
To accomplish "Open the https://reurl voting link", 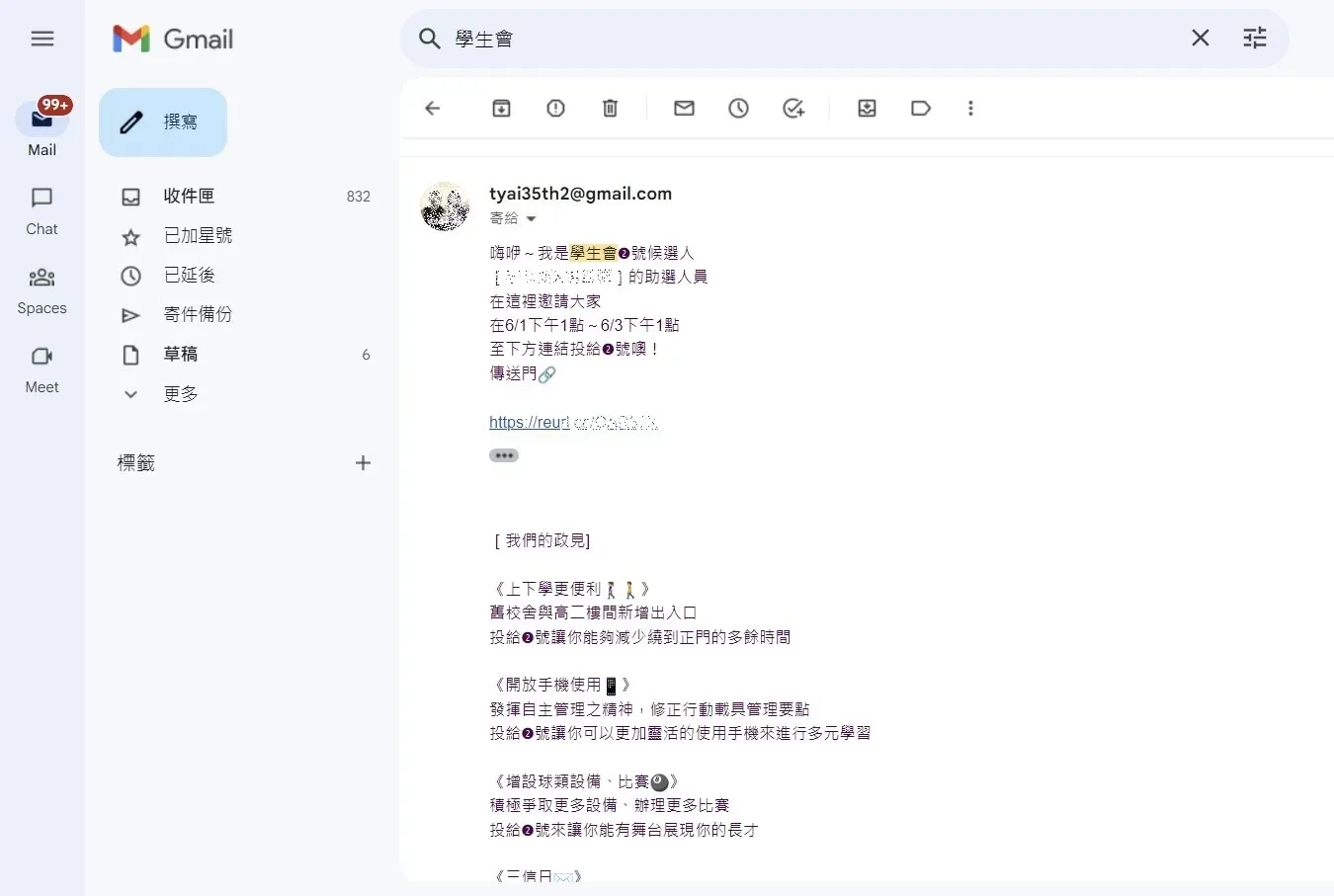I will click(x=573, y=423).
